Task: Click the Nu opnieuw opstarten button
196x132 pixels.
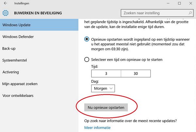Action: (x=106, y=108)
